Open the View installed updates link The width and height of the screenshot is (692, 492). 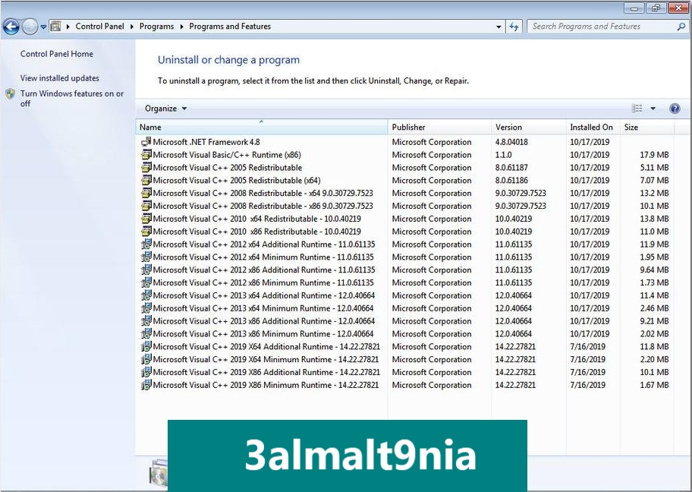tap(60, 78)
